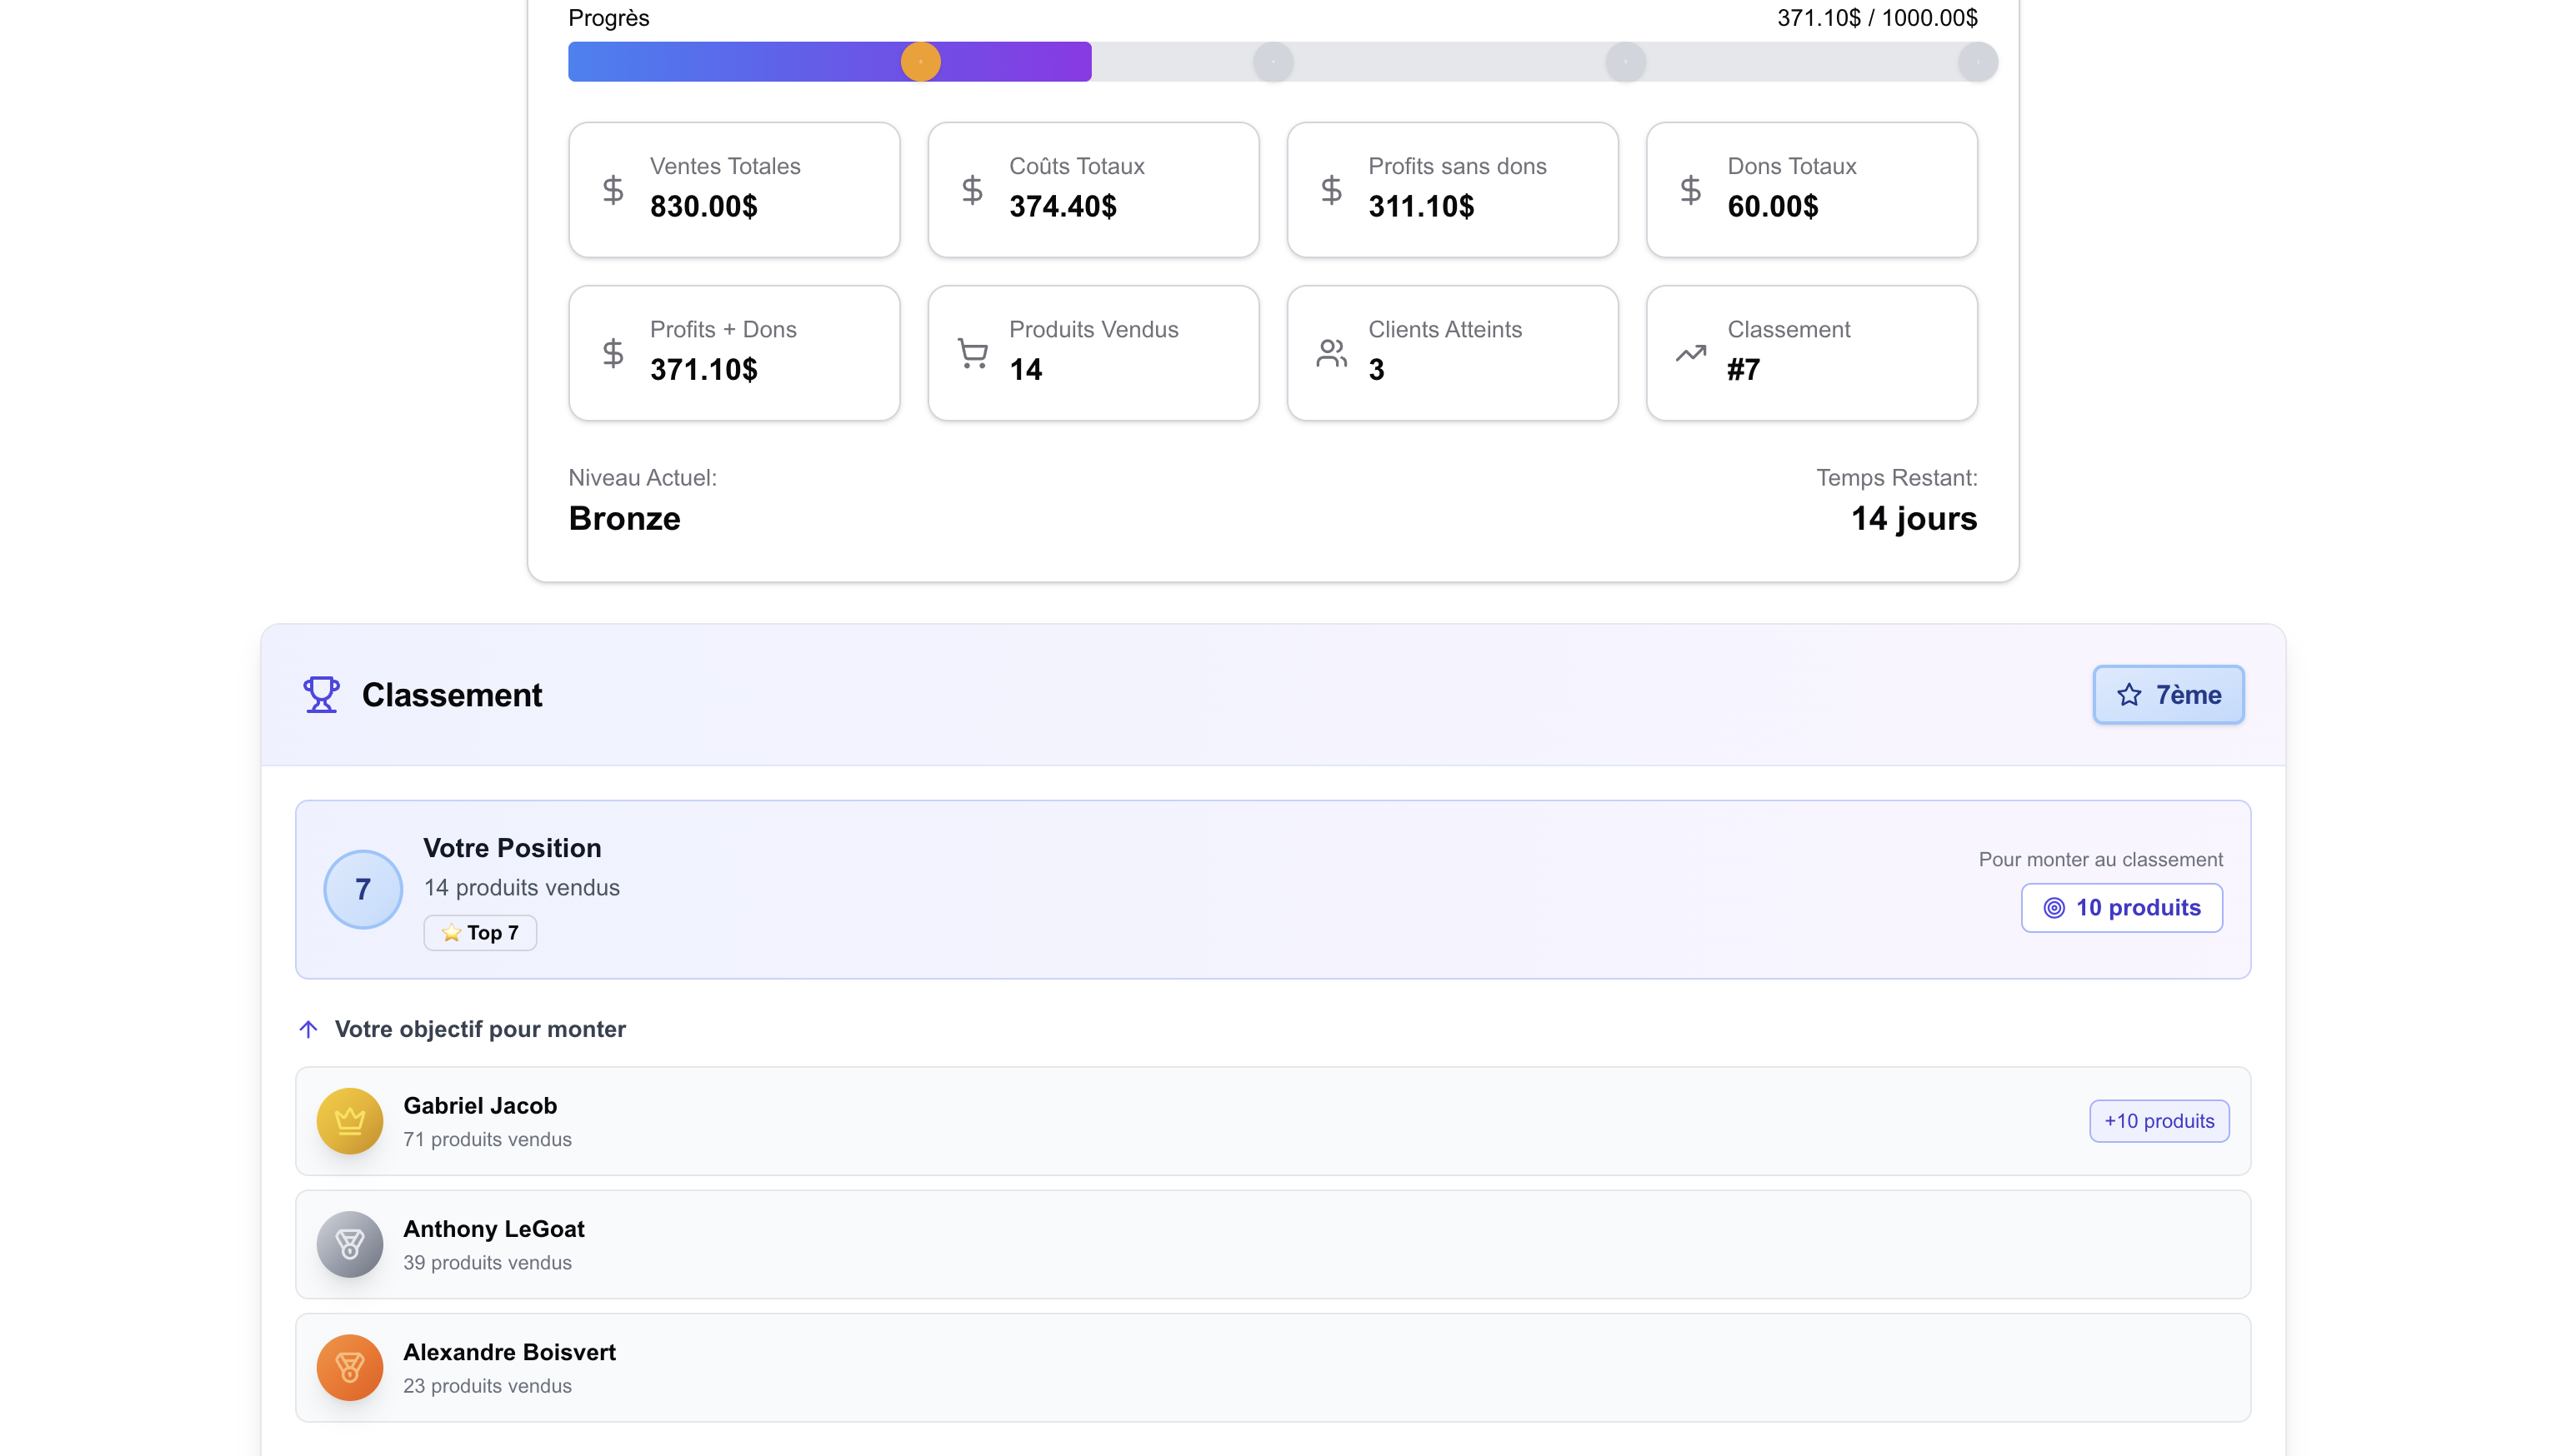Viewport: 2562px width, 1456px height.
Task: Select the Anthony LeGoat leaderboard row
Action: pyautogui.click(x=1272, y=1243)
